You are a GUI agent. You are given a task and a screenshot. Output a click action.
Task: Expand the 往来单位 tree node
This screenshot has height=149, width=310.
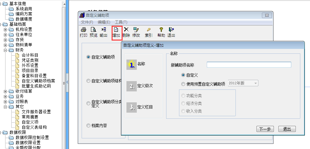point(5,35)
